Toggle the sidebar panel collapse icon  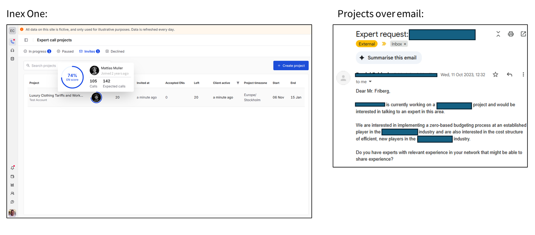click(x=26, y=40)
